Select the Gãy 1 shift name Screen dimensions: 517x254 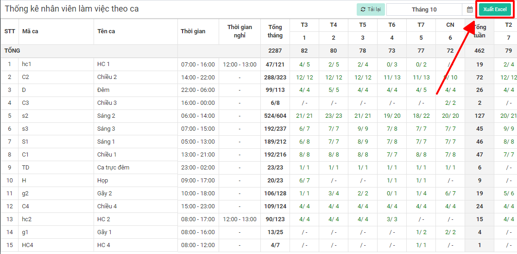coord(104,232)
